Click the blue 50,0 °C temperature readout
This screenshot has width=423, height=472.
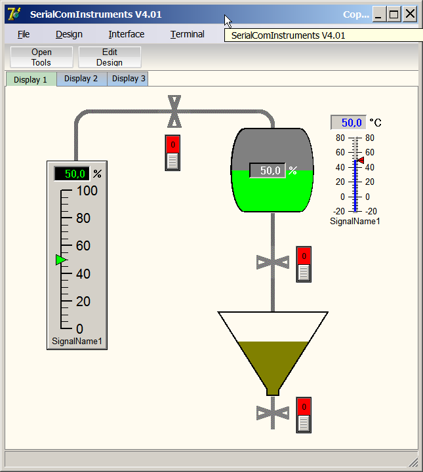pyautogui.click(x=348, y=123)
